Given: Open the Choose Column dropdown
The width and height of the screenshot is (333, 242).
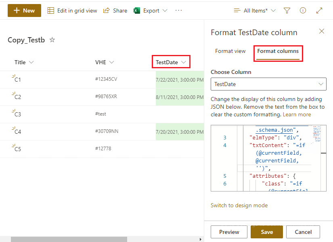Looking at the screenshot, I should pos(268,84).
